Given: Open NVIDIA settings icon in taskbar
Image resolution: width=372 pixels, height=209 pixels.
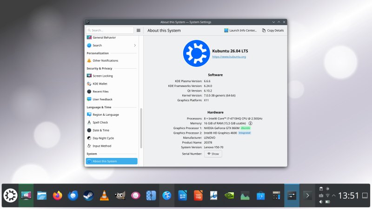Looking at the screenshot, I should click(229, 196).
